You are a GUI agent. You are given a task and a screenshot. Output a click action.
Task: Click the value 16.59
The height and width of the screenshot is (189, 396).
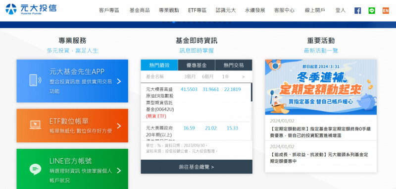(189, 128)
